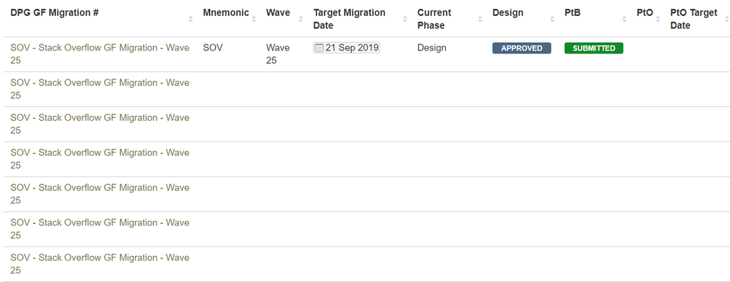
Task: Sort by Target Migration Date arrows
Action: (405, 19)
